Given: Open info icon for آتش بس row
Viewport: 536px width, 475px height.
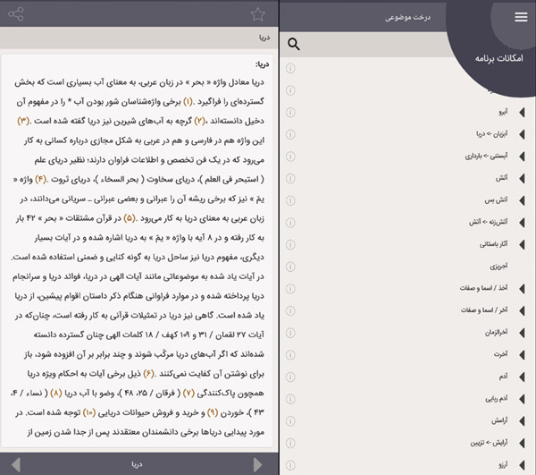Looking at the screenshot, I should pyautogui.click(x=290, y=200).
